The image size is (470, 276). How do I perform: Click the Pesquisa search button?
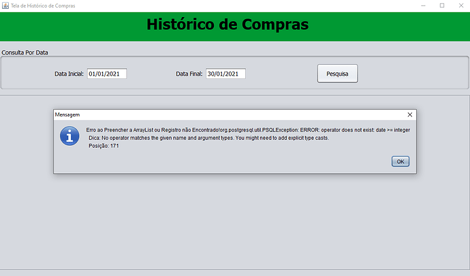(x=337, y=74)
